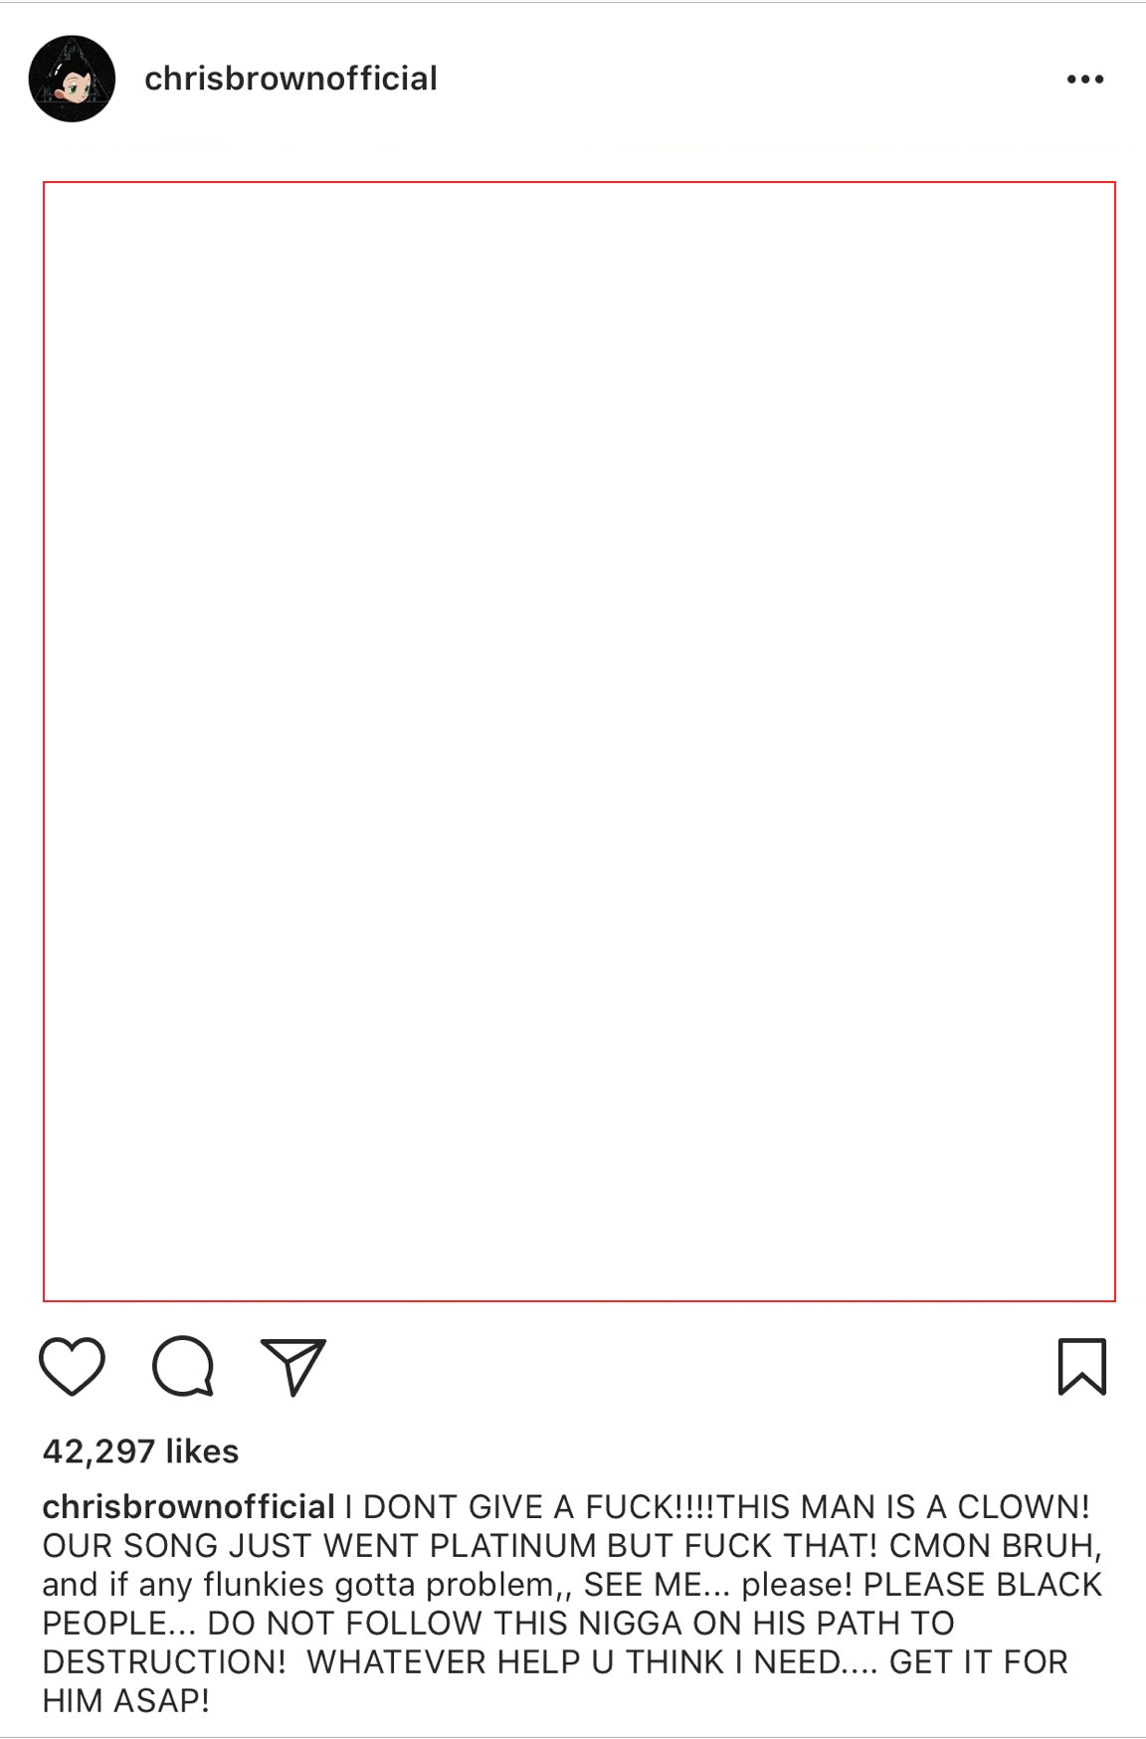Click the chrisbrownofficial username in the header
Image resolution: width=1146 pixels, height=1739 pixels.
point(290,79)
